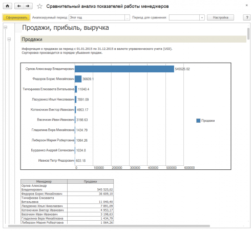Click the Орлов Александр bar in chart
The width and height of the screenshot is (251, 231).
tap(124, 69)
